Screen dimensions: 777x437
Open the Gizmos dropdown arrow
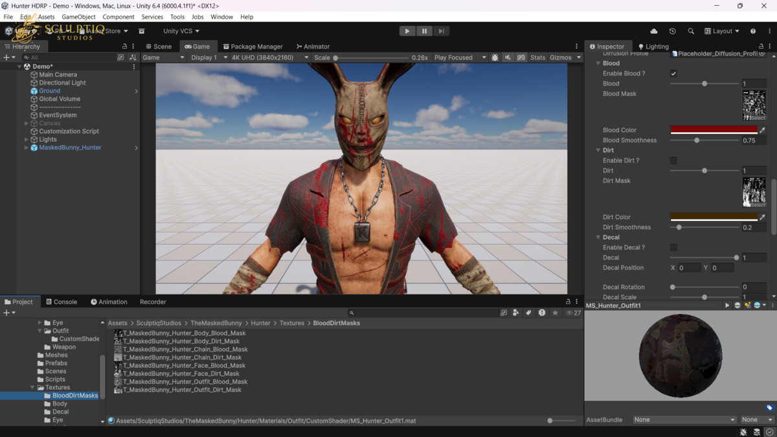578,58
